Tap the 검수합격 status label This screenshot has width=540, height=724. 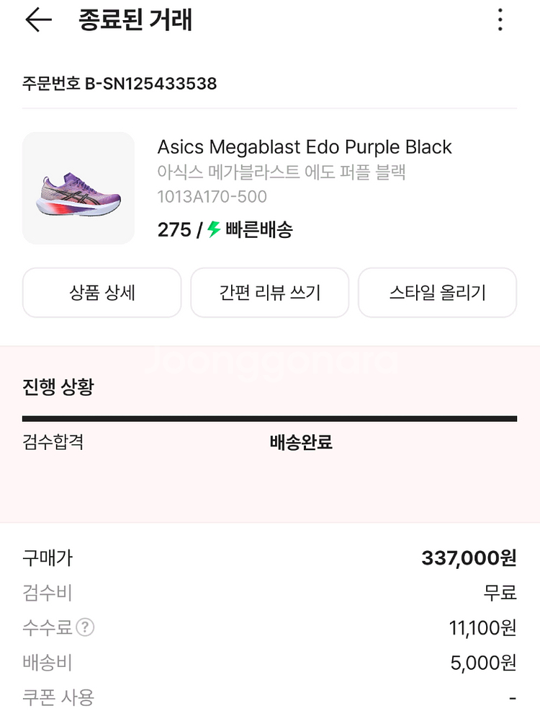[x=53, y=442]
